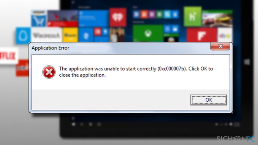Open the eBay tile
258x145 pixels.
[225, 35]
